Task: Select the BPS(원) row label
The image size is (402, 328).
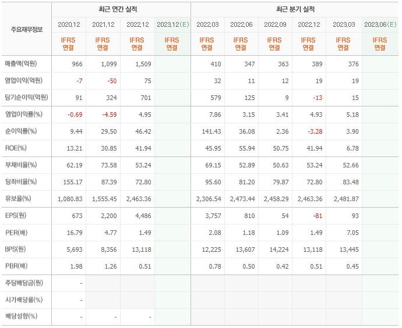Action: [x=15, y=249]
